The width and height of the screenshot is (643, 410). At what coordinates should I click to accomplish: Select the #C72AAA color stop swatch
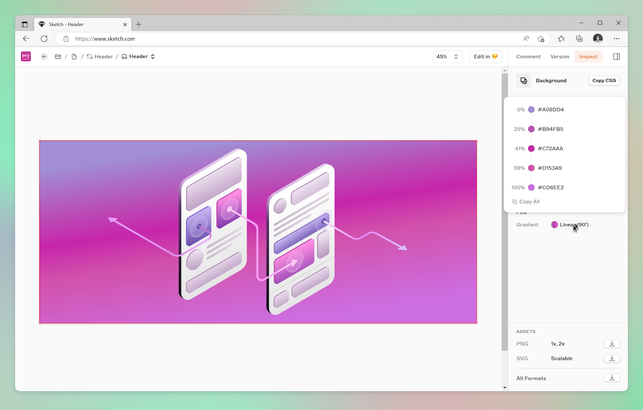pos(531,149)
